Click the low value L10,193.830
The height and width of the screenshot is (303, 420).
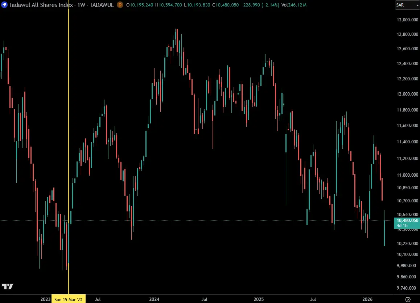click(x=197, y=5)
